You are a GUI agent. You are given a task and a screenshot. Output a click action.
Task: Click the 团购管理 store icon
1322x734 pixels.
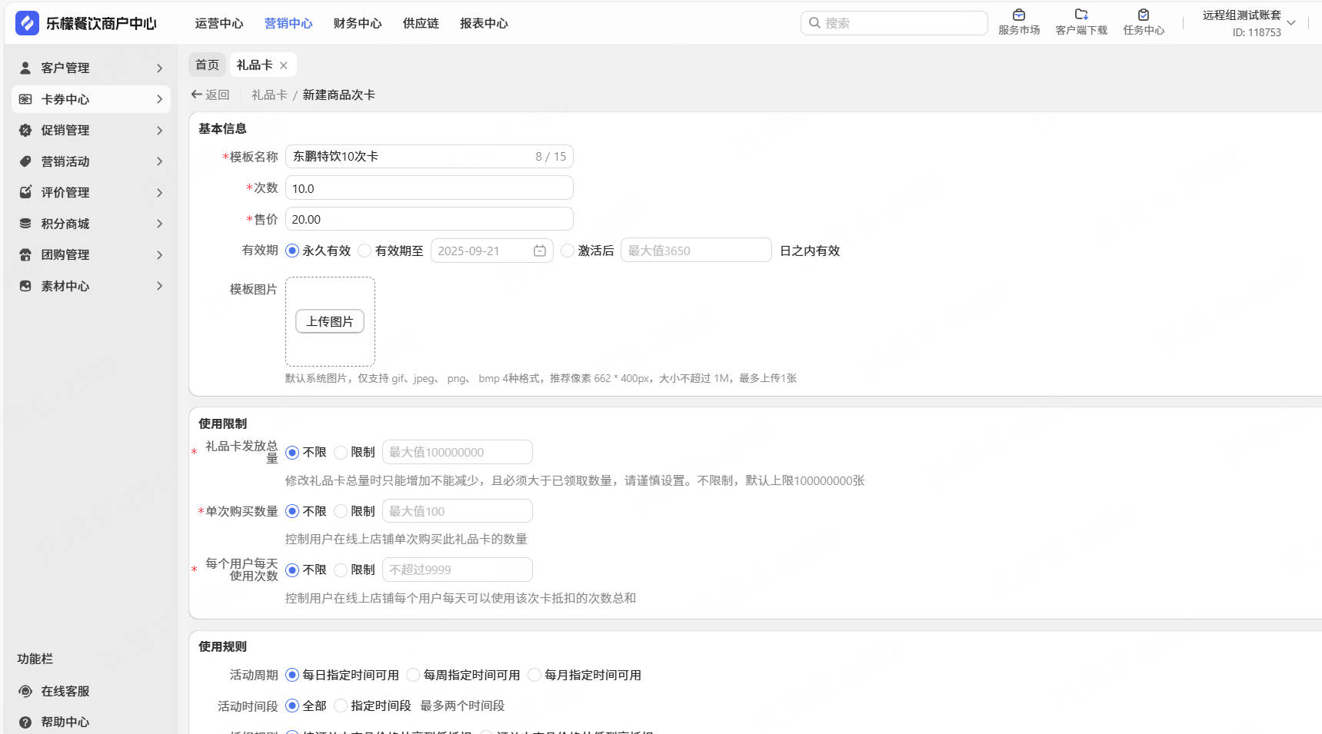25,254
